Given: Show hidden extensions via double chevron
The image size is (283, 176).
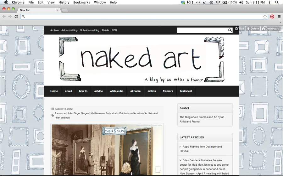Looking at the screenshot, I should tap(280, 23).
